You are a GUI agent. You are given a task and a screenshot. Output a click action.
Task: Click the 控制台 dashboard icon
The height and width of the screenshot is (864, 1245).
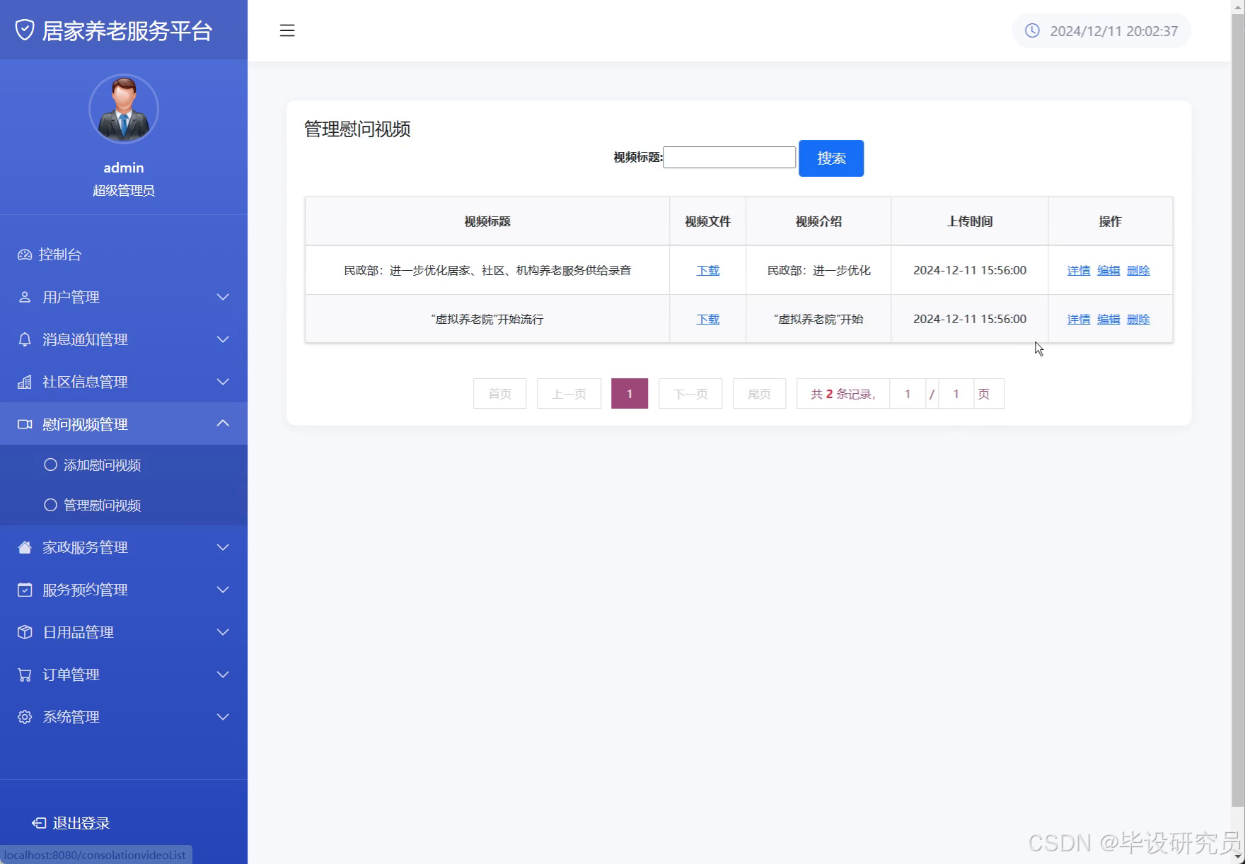click(25, 255)
